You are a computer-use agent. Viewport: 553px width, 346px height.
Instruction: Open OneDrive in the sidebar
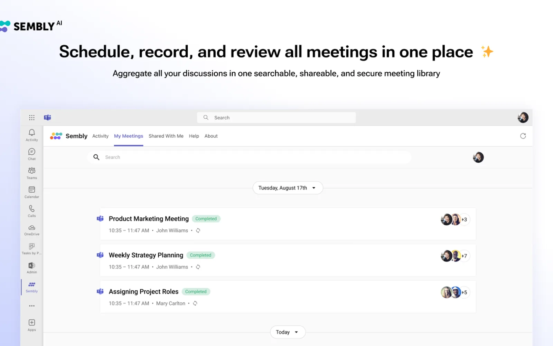click(x=32, y=230)
